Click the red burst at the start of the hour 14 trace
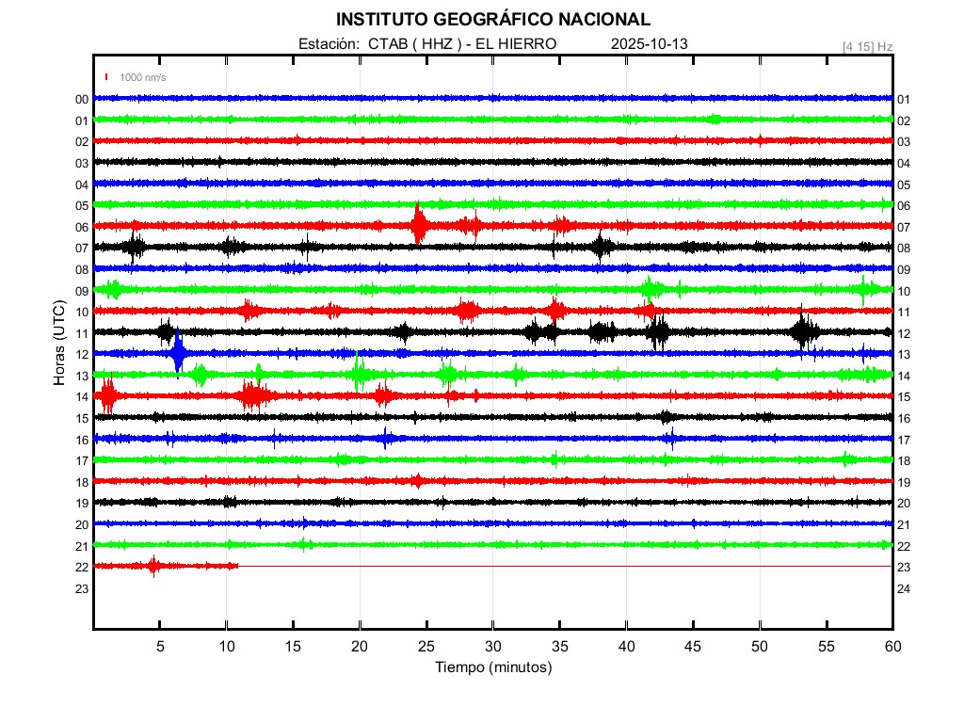Viewport: 964px width, 723px height. [107, 395]
